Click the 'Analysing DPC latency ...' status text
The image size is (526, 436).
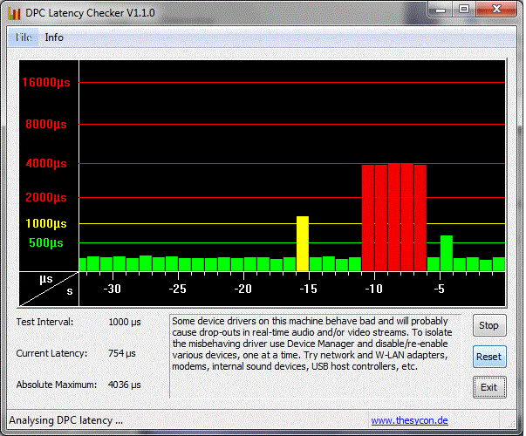tap(65, 420)
